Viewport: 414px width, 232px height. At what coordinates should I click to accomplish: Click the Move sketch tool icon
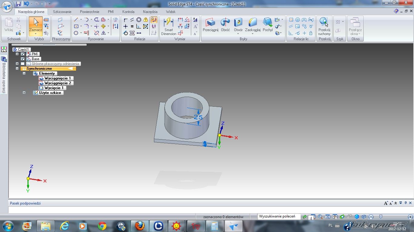coord(103,26)
